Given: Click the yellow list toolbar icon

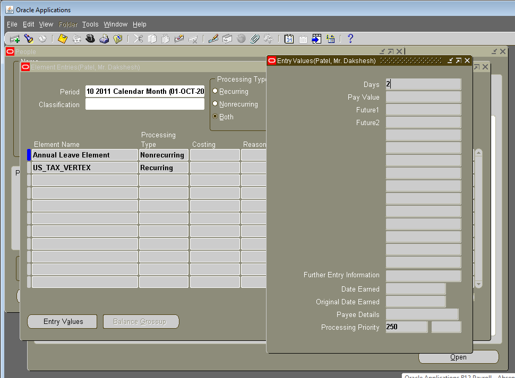Looking at the screenshot, I should [x=330, y=39].
